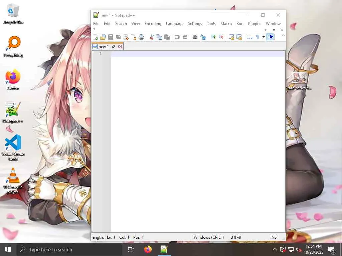Click the Close All documents toolbar icon

click(x=134, y=37)
